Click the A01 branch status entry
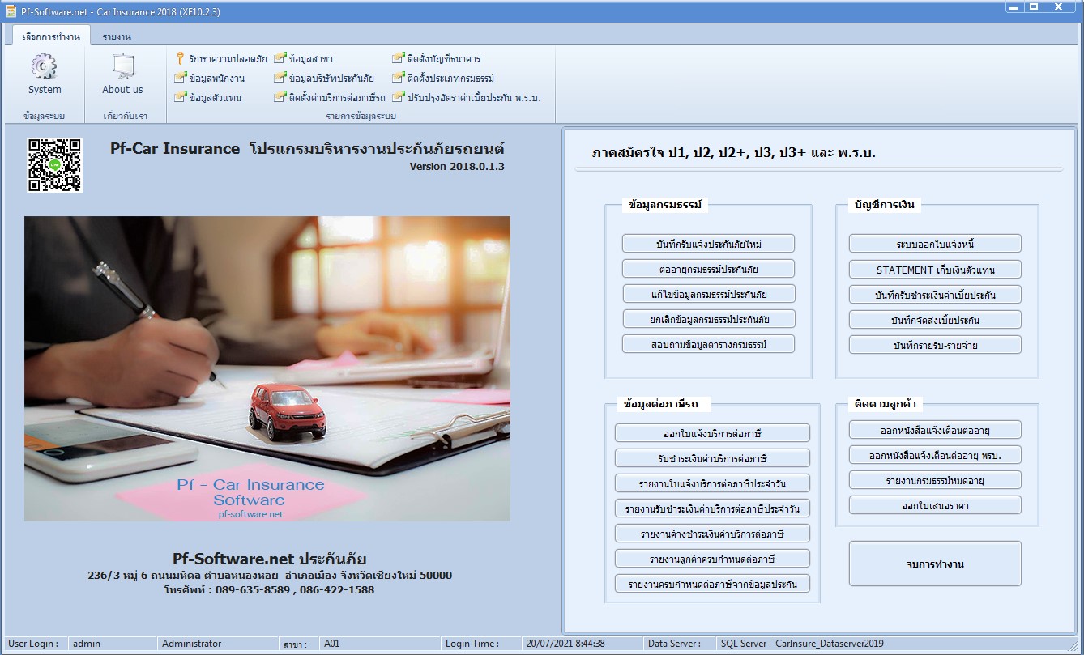Image resolution: width=1084 pixels, height=655 pixels. click(379, 644)
